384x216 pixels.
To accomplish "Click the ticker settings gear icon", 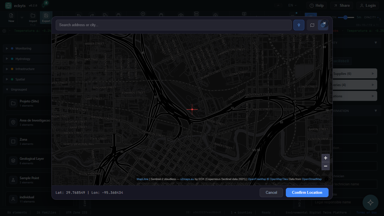I will click(4, 31).
